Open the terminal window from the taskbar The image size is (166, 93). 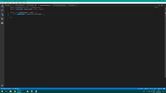point(23,91)
